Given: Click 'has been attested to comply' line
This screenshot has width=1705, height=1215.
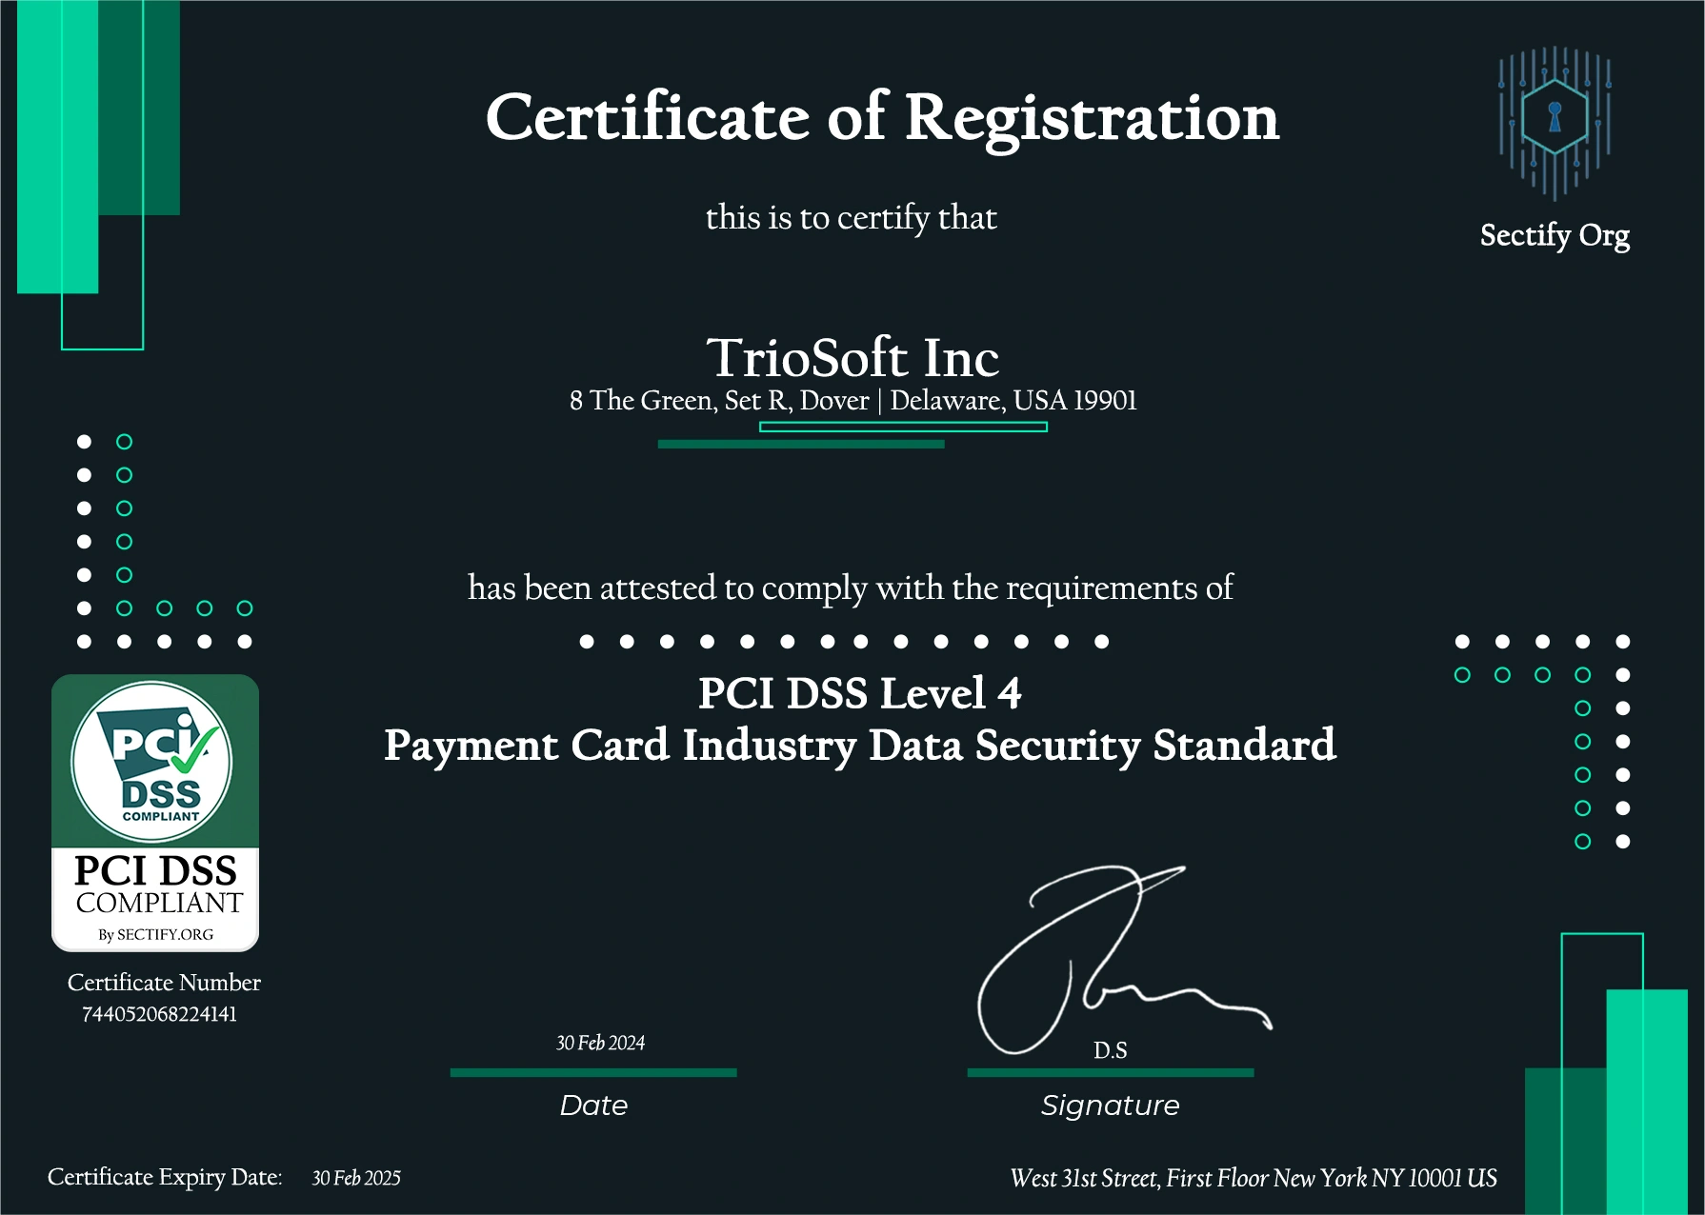Looking at the screenshot, I should [850, 588].
